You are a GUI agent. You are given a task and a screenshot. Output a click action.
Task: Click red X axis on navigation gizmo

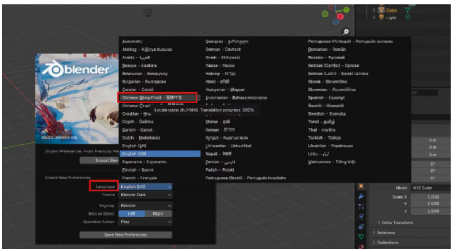click(x=340, y=17)
